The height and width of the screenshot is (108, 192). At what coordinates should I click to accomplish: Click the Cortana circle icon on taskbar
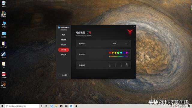pyautogui.click(x=41, y=106)
